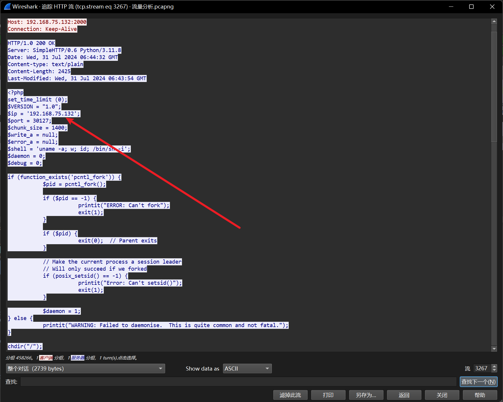Click the stream number field showing 3267
Image resolution: width=503 pixels, height=402 pixels.
click(x=482, y=369)
